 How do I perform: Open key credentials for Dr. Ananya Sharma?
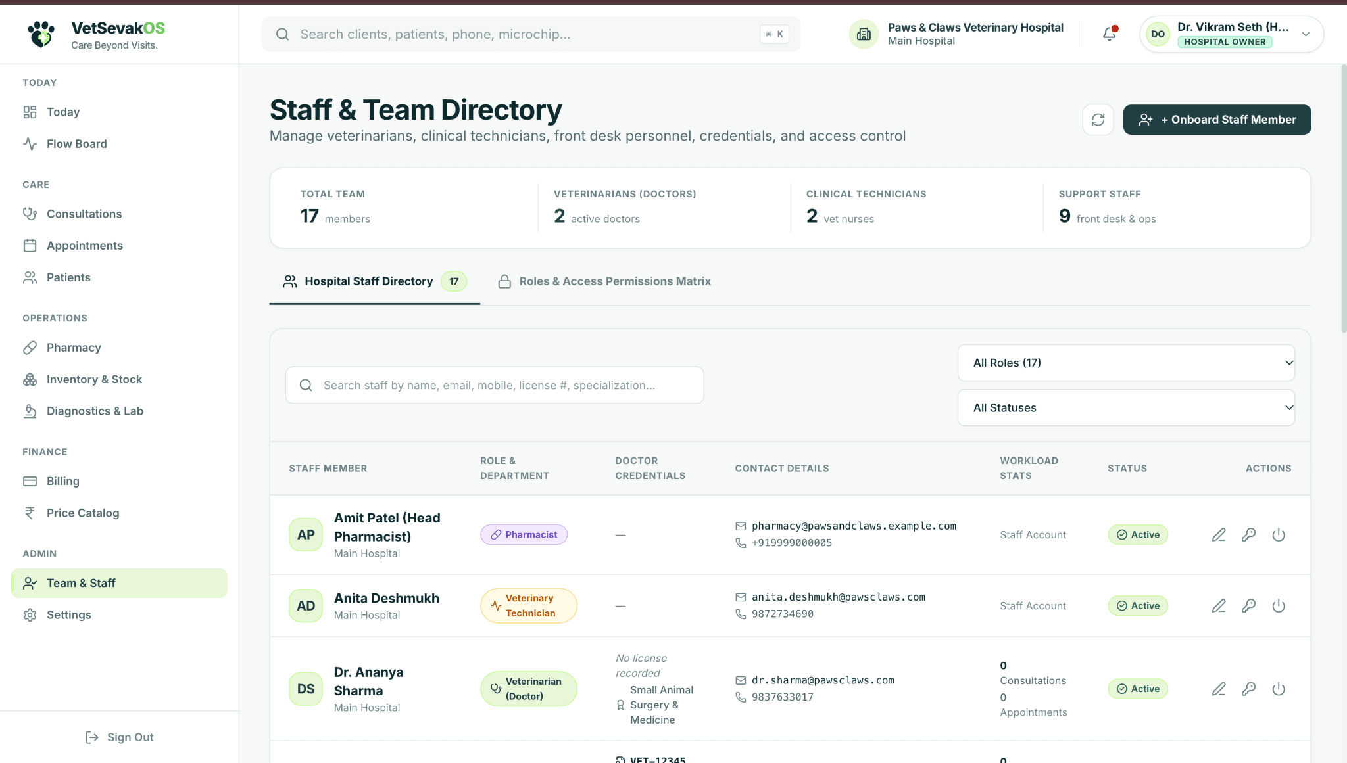pos(1248,689)
